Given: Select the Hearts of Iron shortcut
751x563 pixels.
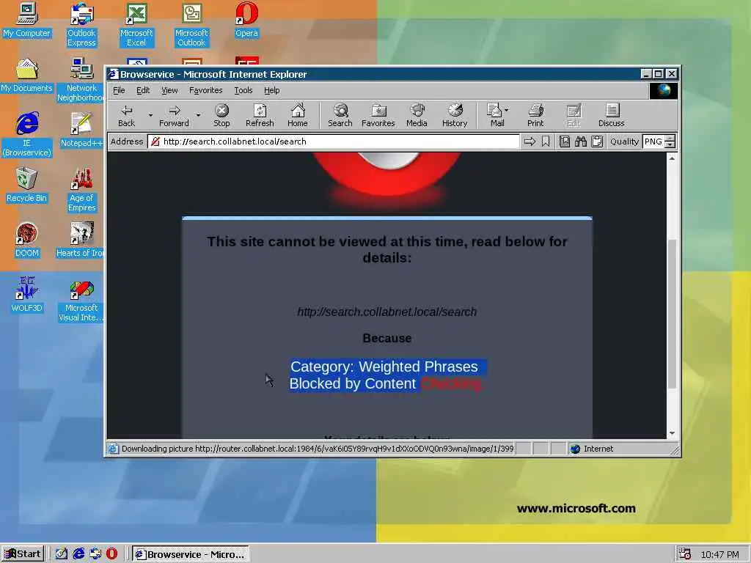Looking at the screenshot, I should (x=81, y=240).
